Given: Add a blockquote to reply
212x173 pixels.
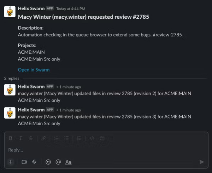Looking at the screenshot, I should 79,138.
